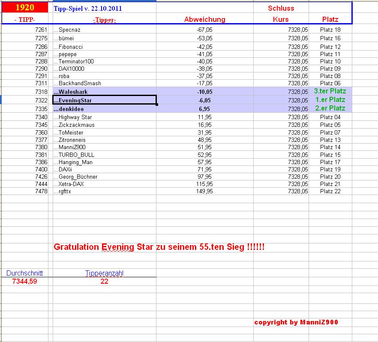Click the Tipp-Spiel v. 22.10.2011 title cell
378x342 pixels.
(89, 9)
